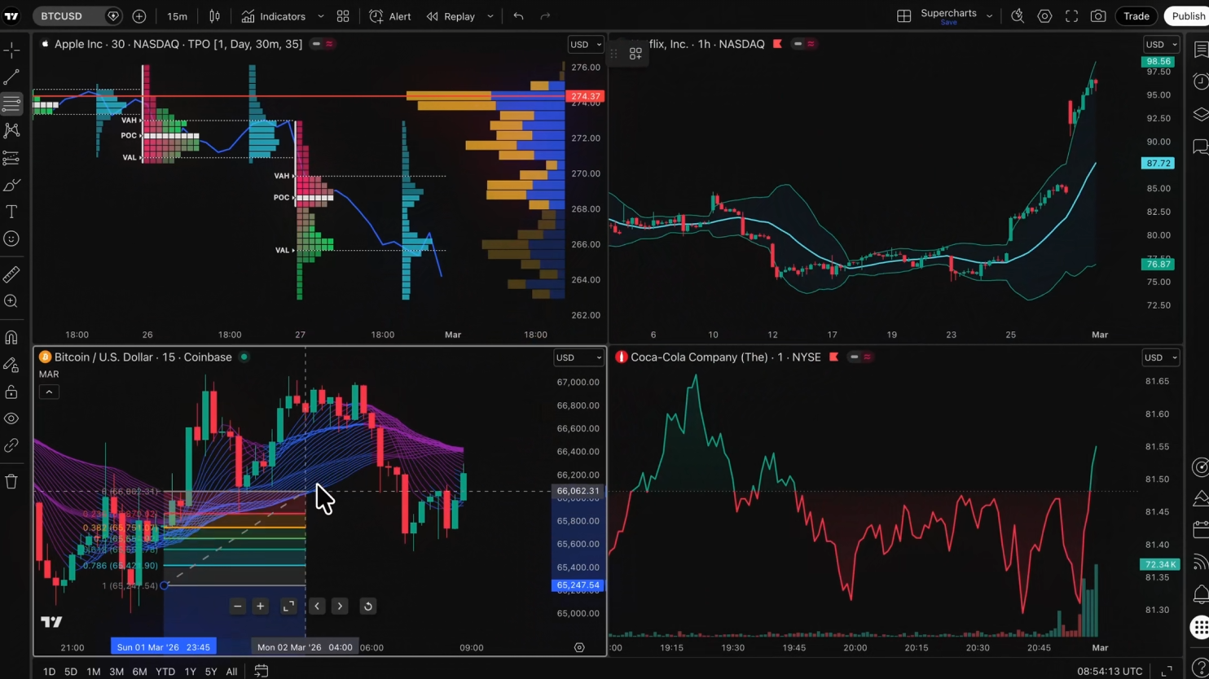
Task: Open the forecasting and measurement tools
Action: coord(11,157)
